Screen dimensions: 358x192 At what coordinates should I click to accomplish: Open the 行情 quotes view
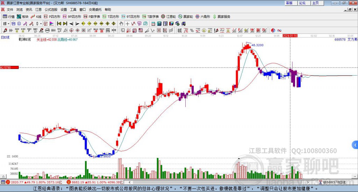[x=9, y=17]
